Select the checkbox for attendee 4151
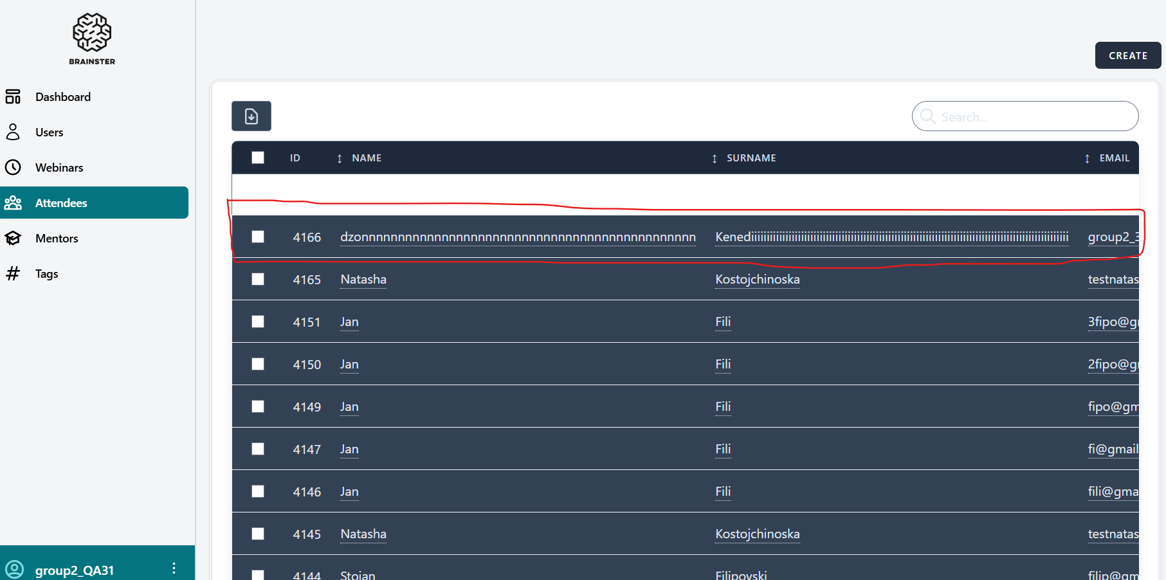This screenshot has height=580, width=1166. 258,322
